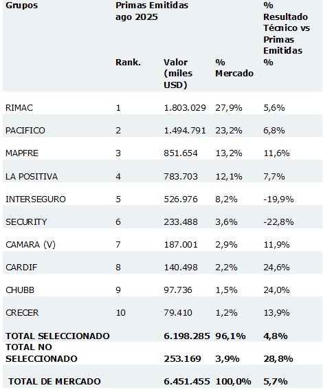The height and width of the screenshot is (390, 323).
Task: Click the Rank. column header
Action: point(128,62)
